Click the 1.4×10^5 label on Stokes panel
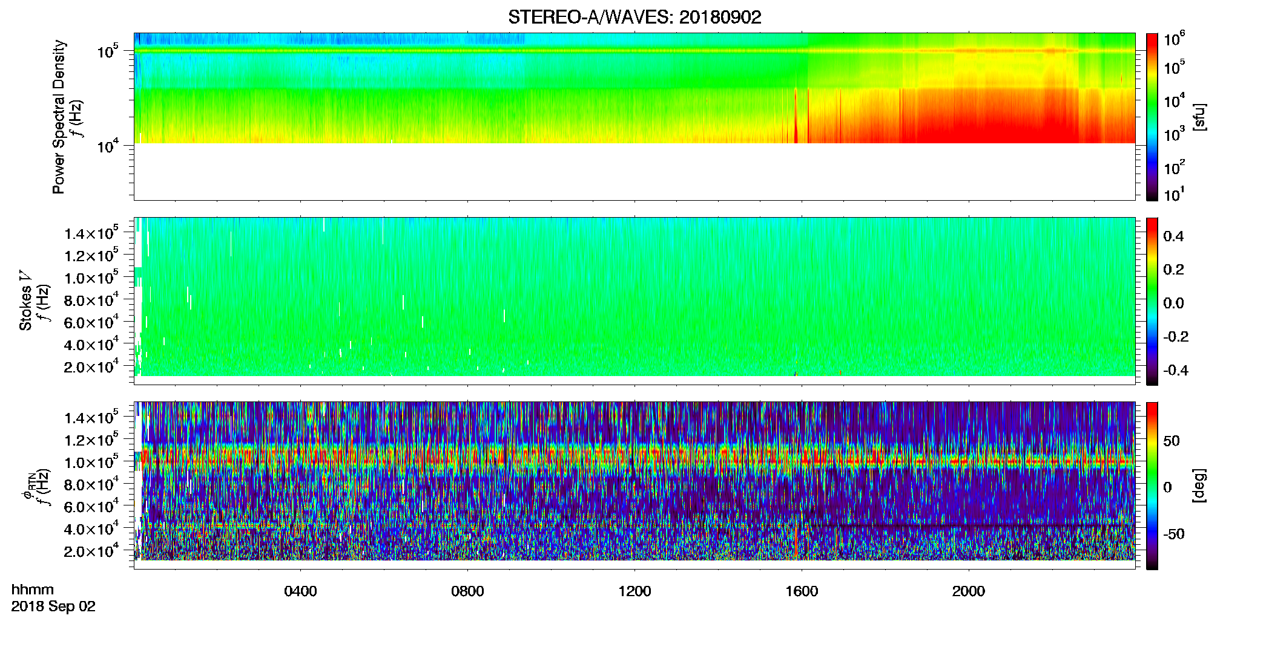The image size is (1269, 653). click(91, 233)
